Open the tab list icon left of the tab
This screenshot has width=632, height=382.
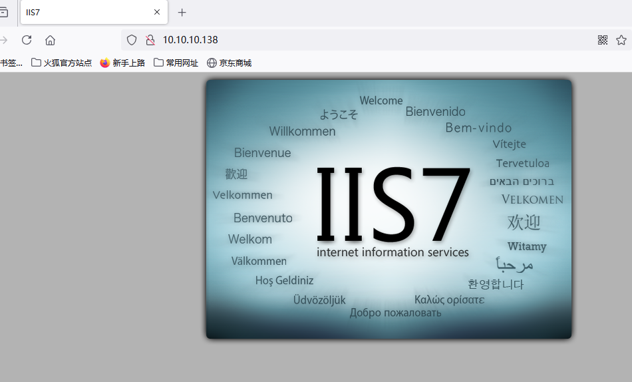[4, 13]
